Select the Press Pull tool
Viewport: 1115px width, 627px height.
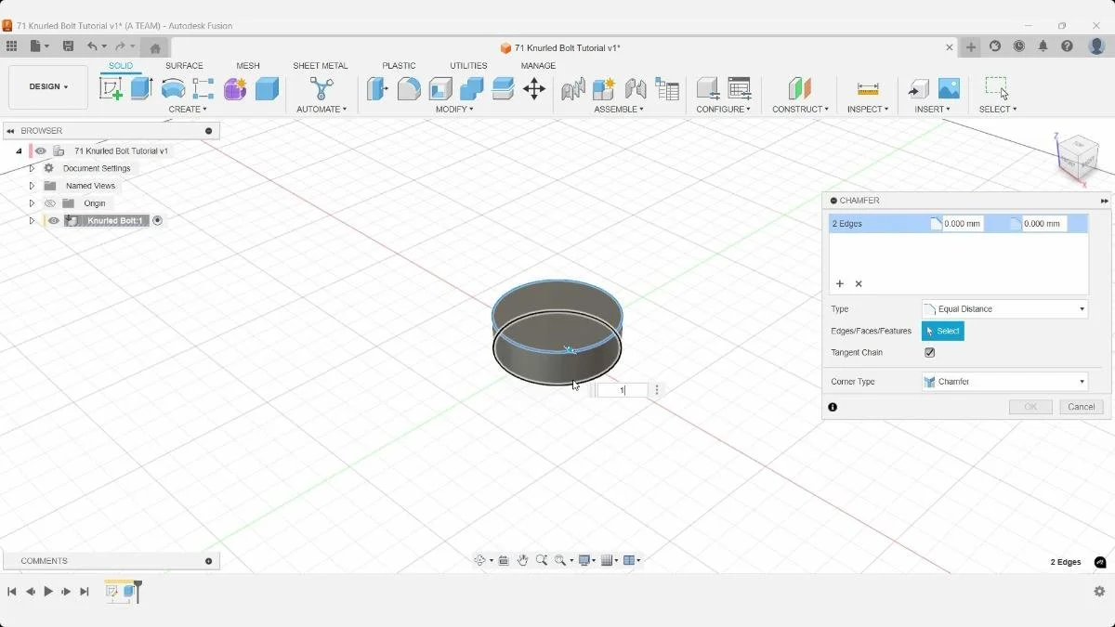coord(377,88)
